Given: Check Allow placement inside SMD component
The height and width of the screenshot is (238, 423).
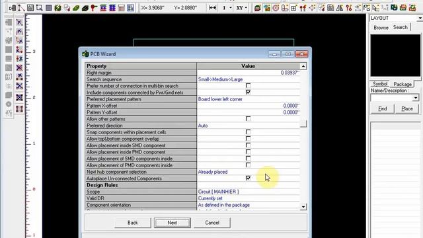Looking at the screenshot, I should (249, 145).
